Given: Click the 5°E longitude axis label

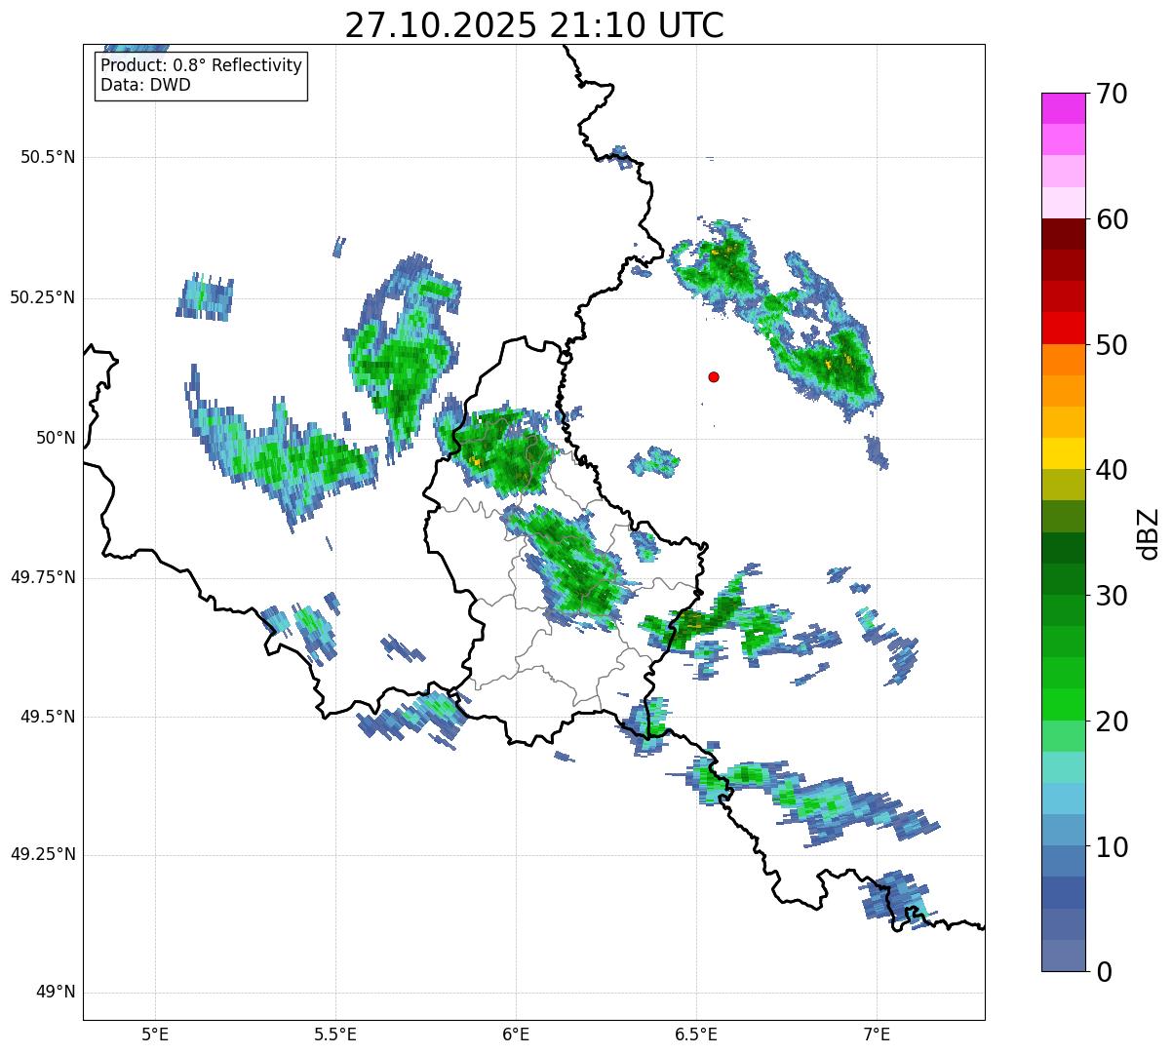Looking at the screenshot, I should pos(155,1034).
